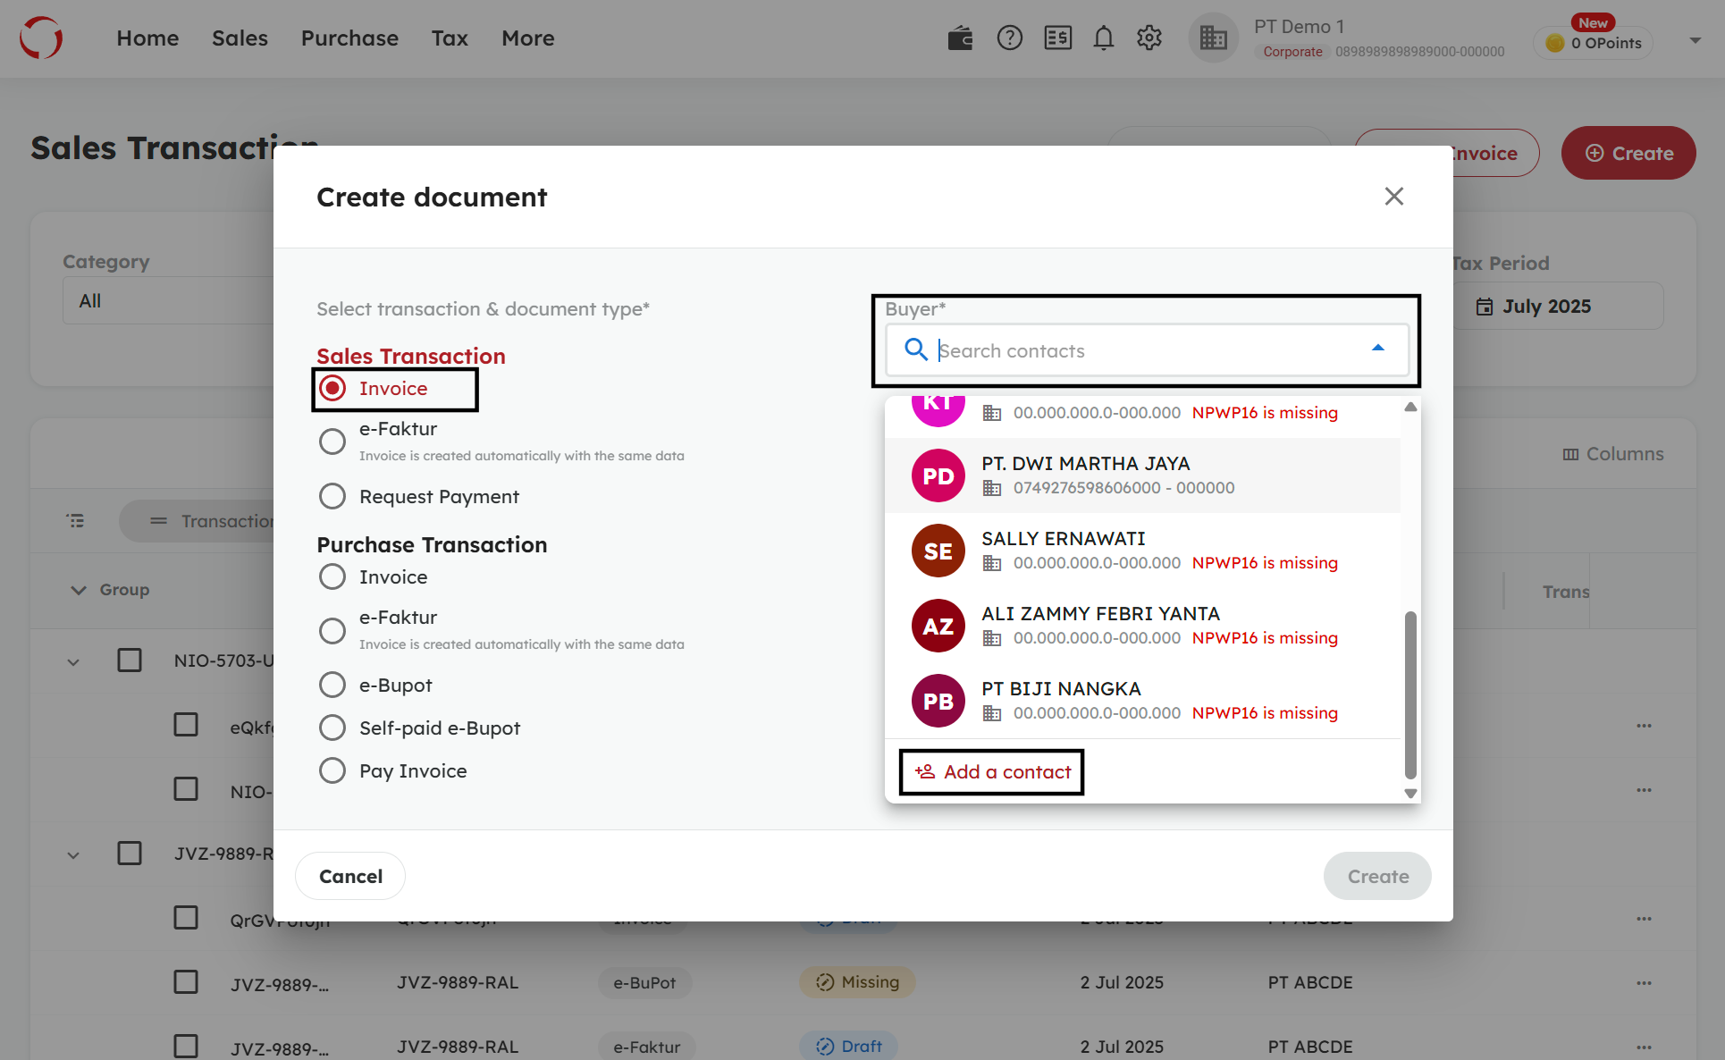Click the contact list scrollbar thumb
The height and width of the screenshot is (1060, 1725).
point(1409,694)
